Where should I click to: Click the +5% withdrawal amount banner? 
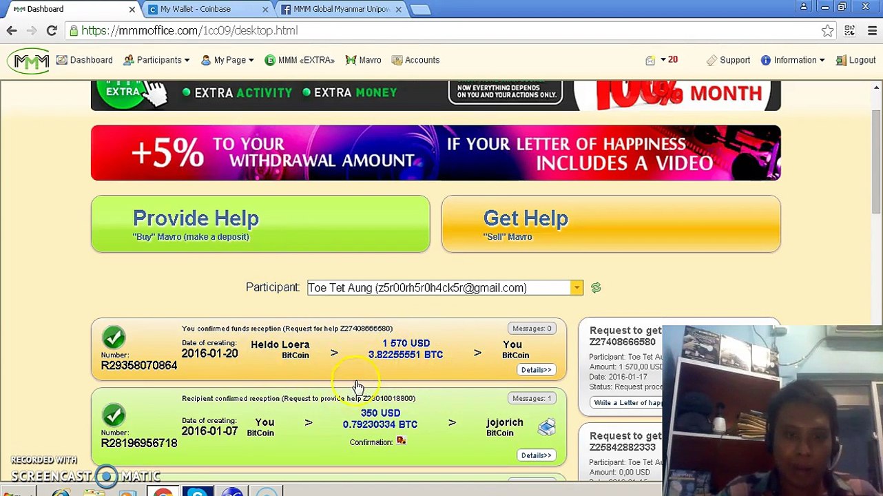[435, 153]
